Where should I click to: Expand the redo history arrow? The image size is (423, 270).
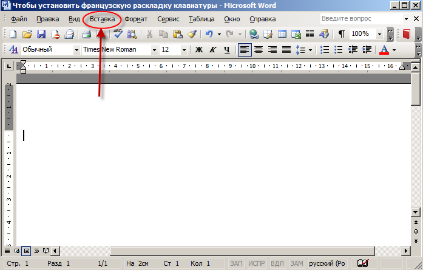[240, 34]
